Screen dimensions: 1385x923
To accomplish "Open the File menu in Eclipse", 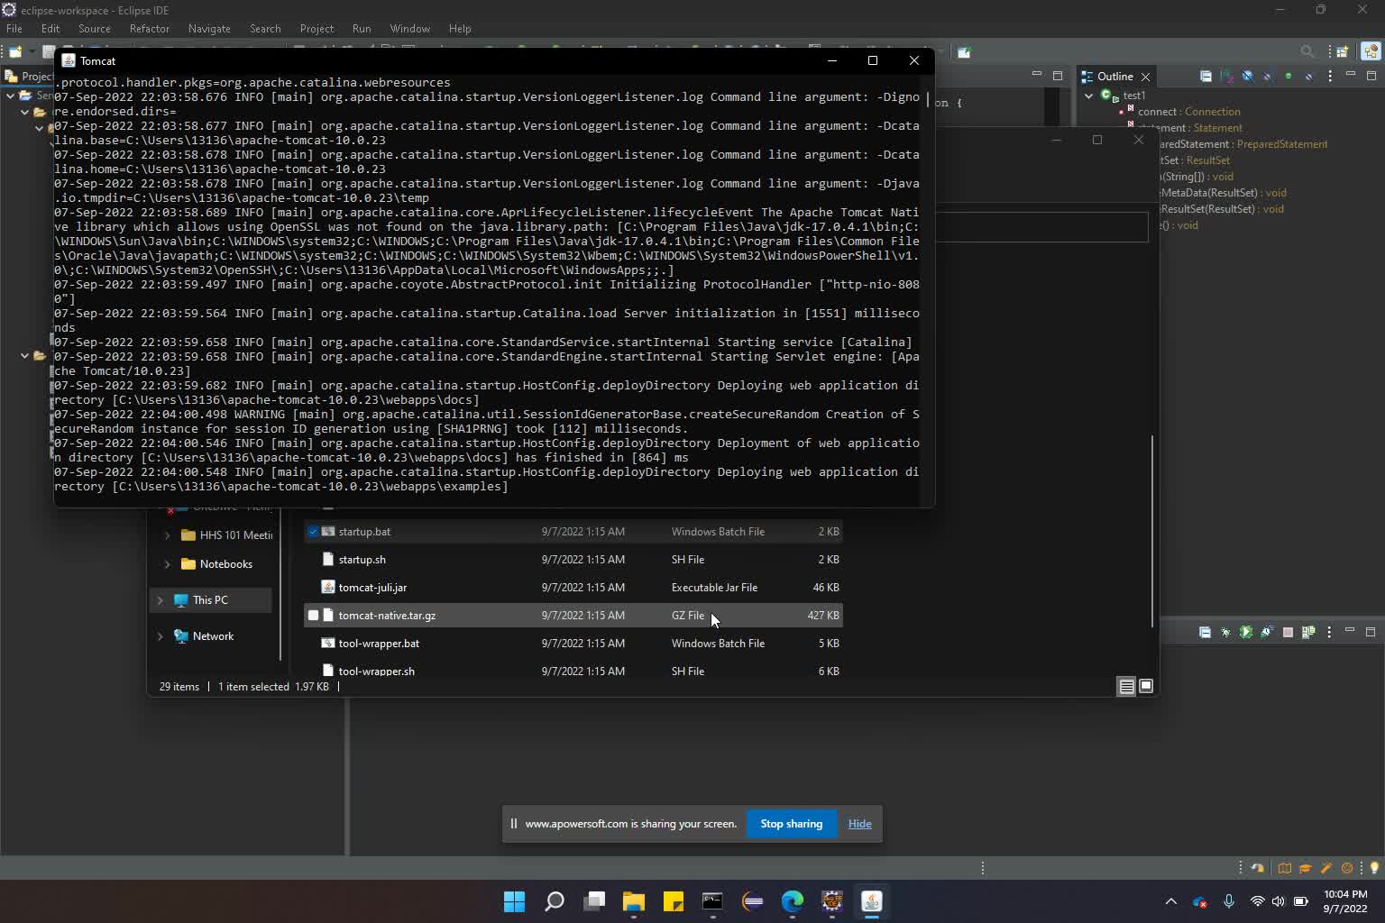I will (x=14, y=29).
